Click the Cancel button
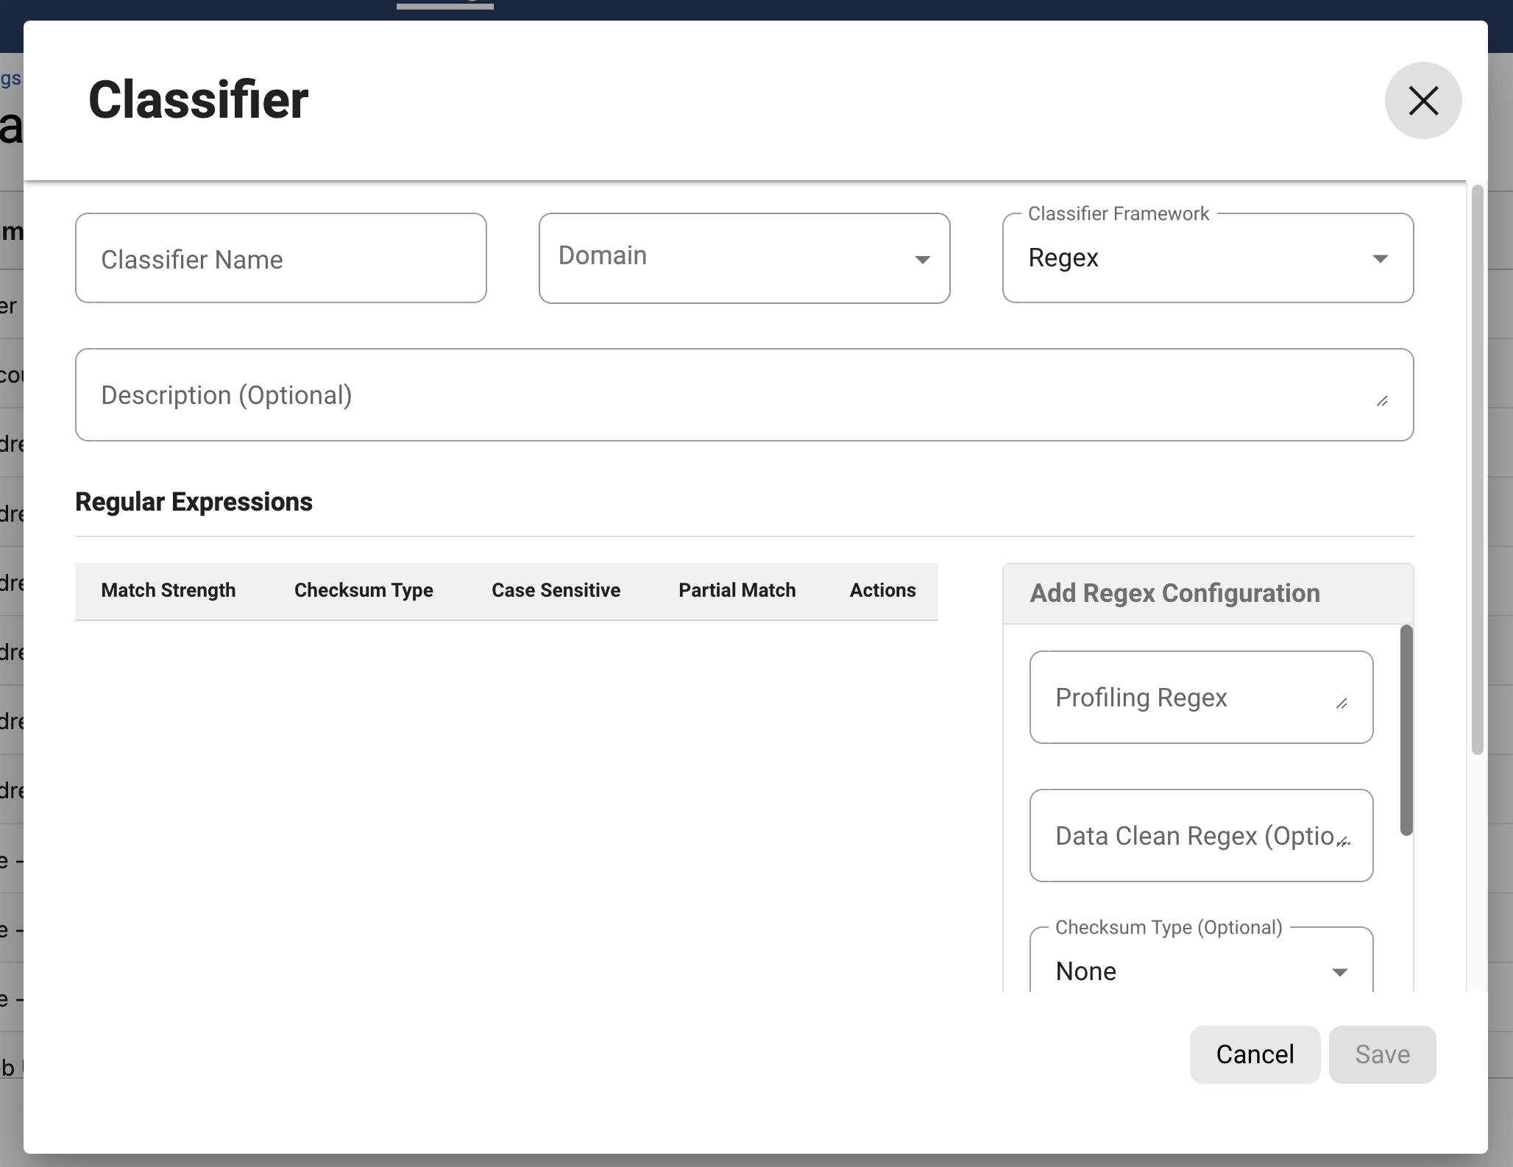 pyautogui.click(x=1254, y=1054)
